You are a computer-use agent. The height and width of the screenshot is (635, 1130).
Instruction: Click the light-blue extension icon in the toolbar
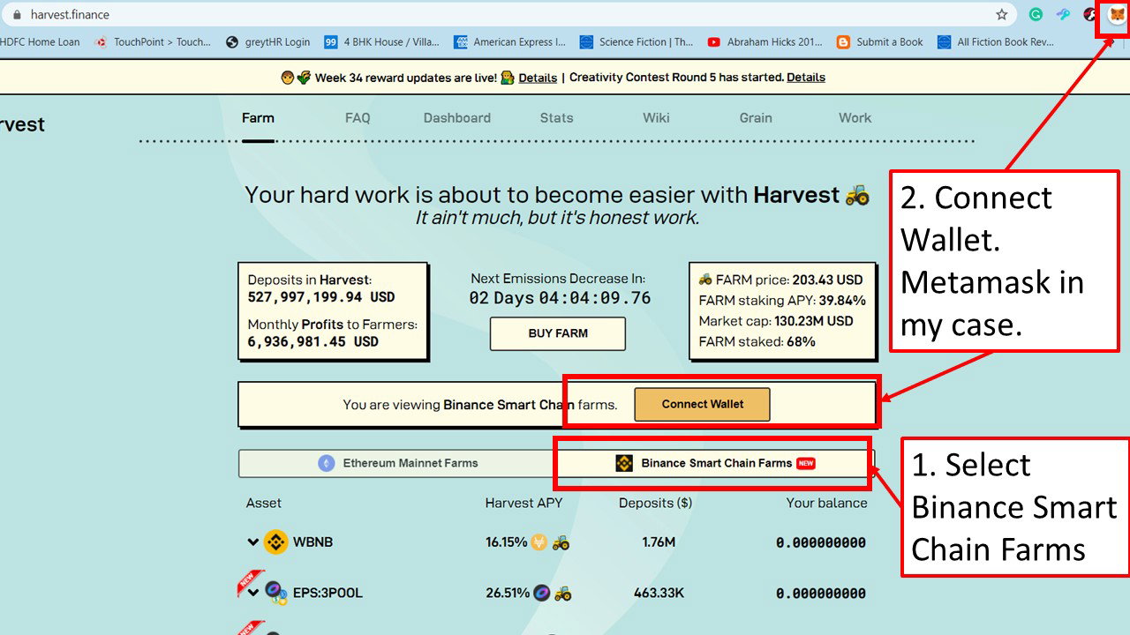(1064, 15)
